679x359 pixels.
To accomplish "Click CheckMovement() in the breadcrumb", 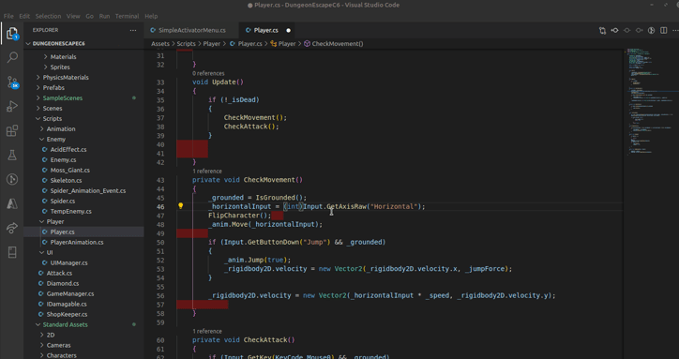I will 338,44.
